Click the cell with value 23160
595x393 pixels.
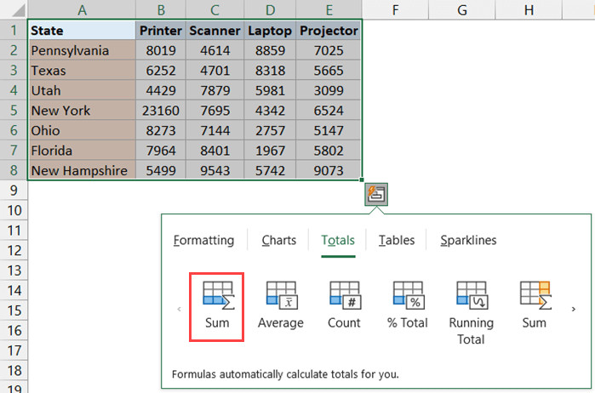pyautogui.click(x=161, y=111)
